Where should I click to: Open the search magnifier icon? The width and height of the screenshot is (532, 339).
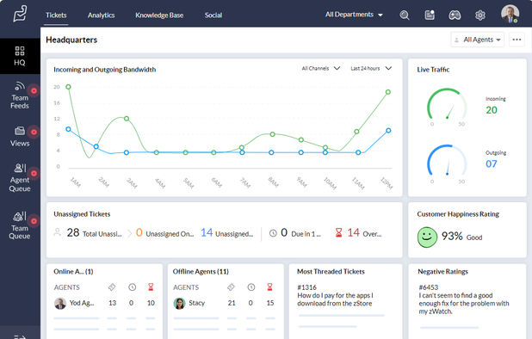click(405, 15)
